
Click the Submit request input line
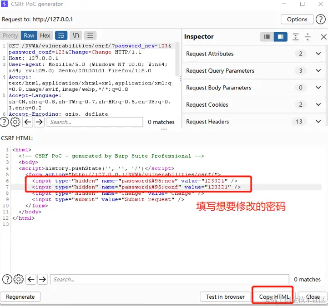pyautogui.click(x=108, y=199)
